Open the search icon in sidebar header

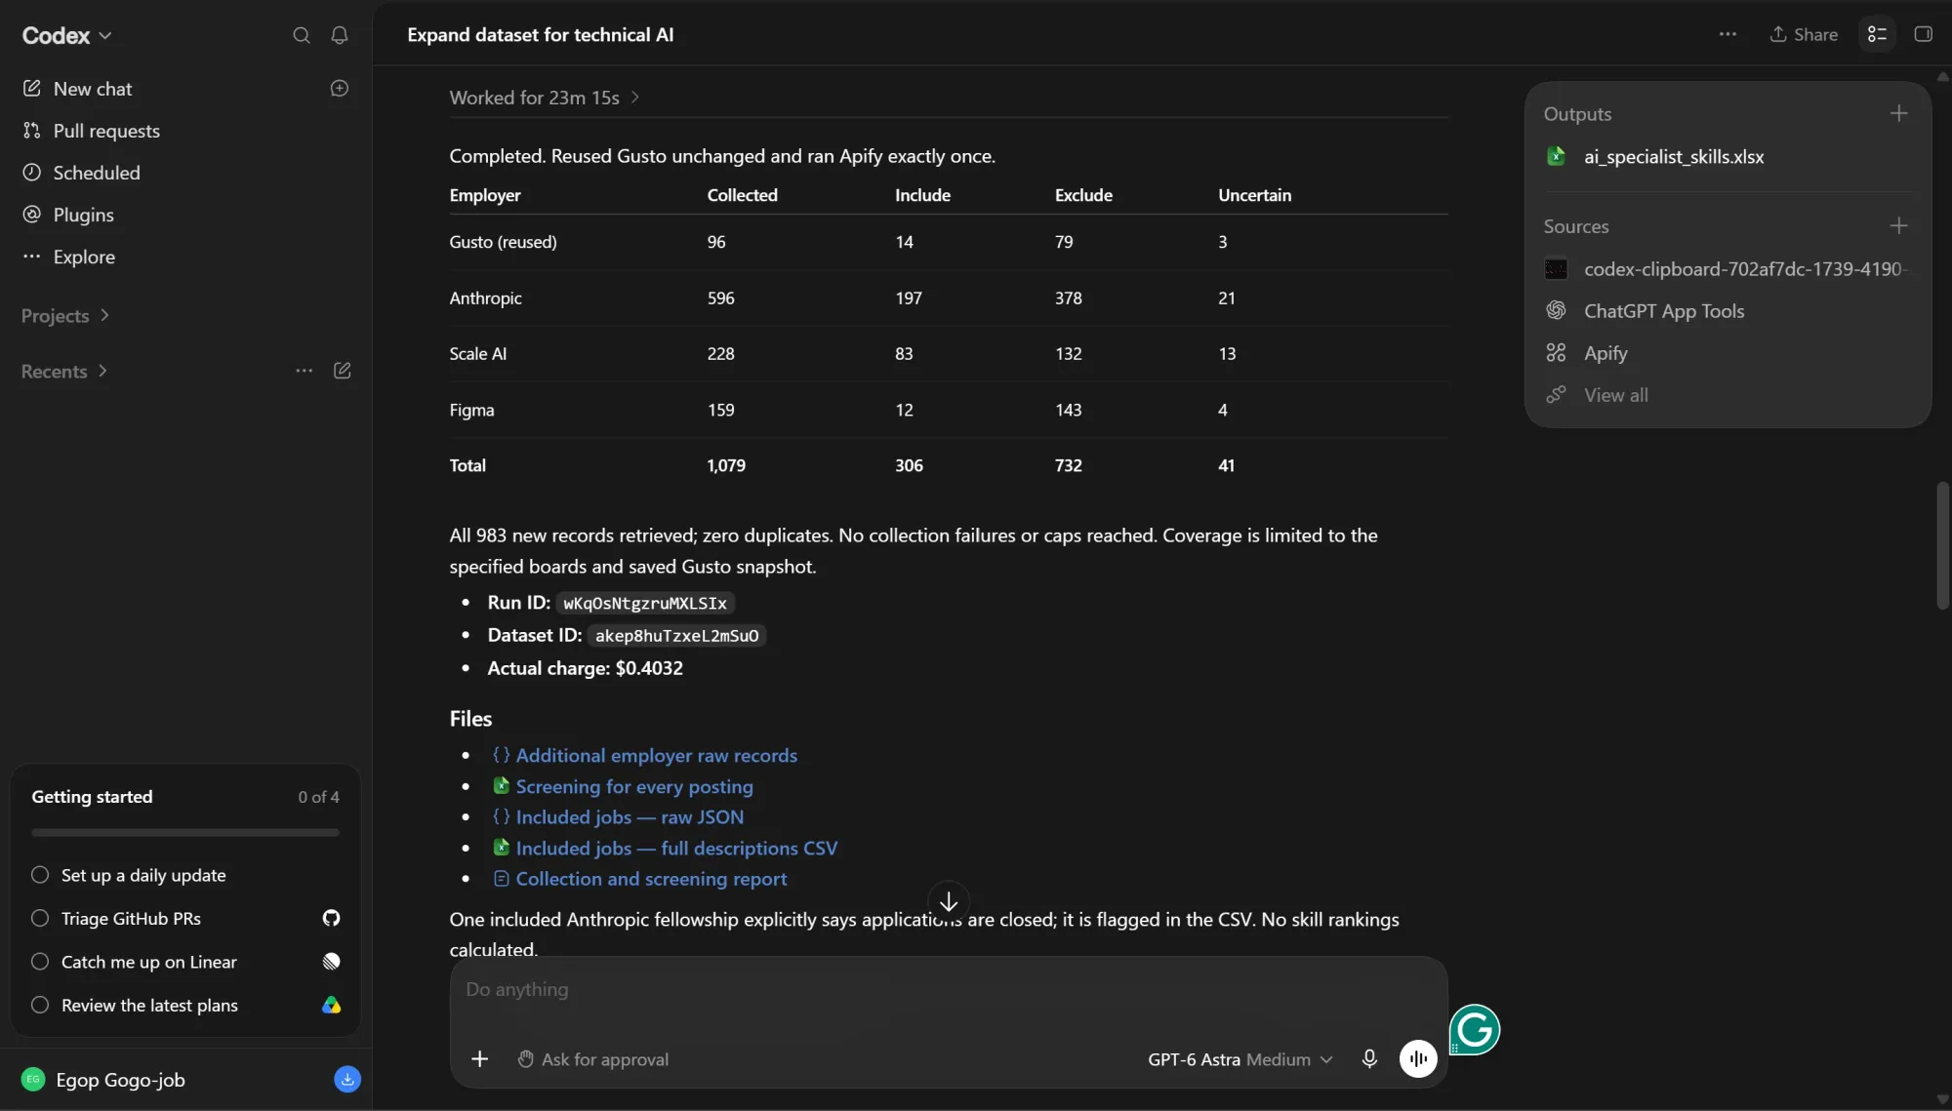coord(302,35)
